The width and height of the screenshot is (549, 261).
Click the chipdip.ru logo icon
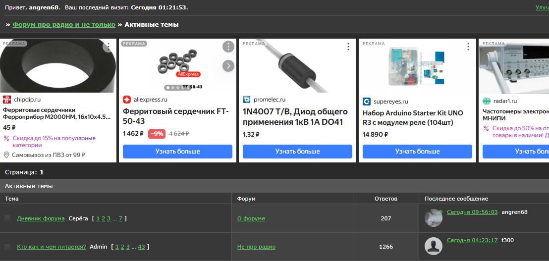pyautogui.click(x=7, y=100)
